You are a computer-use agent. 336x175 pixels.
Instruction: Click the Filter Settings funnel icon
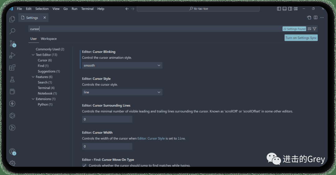tap(314, 29)
